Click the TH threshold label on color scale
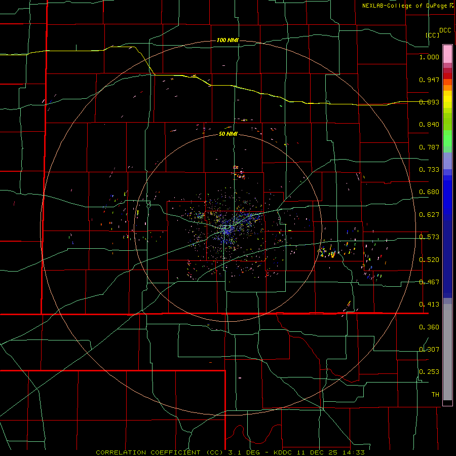The height and width of the screenshot is (456, 456). click(435, 395)
